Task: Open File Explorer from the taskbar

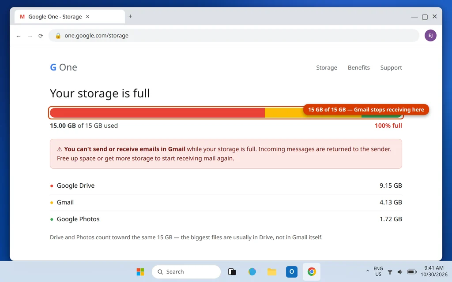Action: coord(272,271)
